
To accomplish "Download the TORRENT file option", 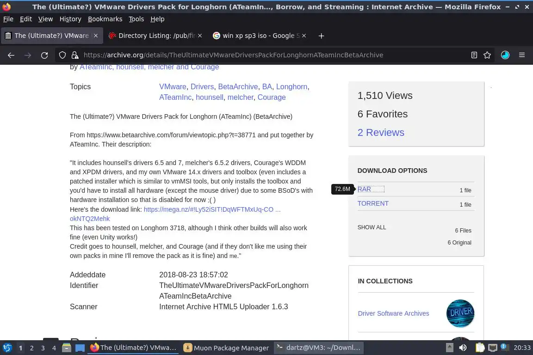I will 373,203.
